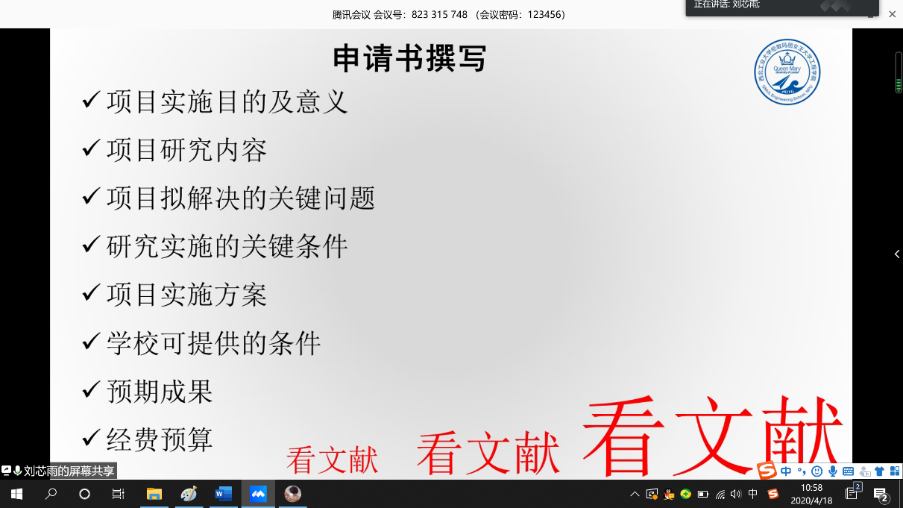The image size is (903, 508).
Task: Expand the right-side collapsed panel arrow
Action: [x=896, y=254]
